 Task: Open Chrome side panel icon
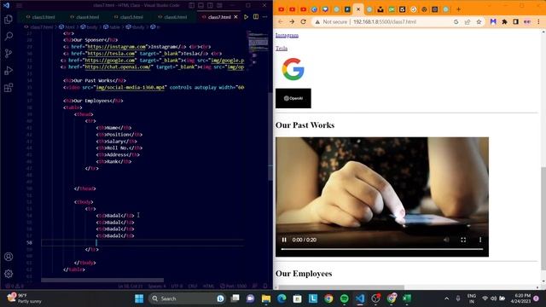point(515,21)
